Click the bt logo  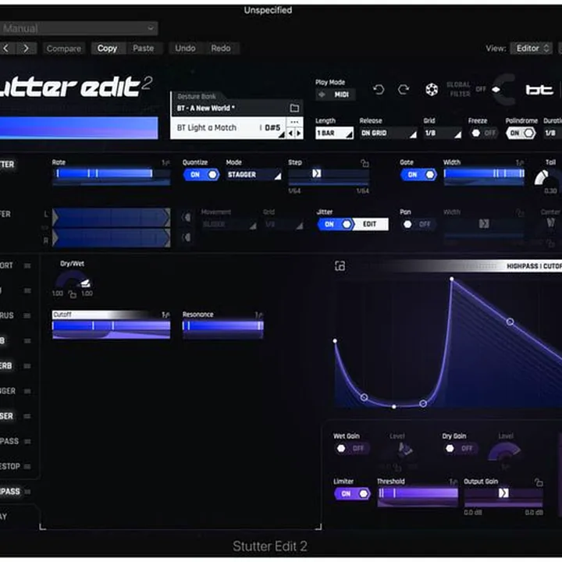pyautogui.click(x=539, y=90)
